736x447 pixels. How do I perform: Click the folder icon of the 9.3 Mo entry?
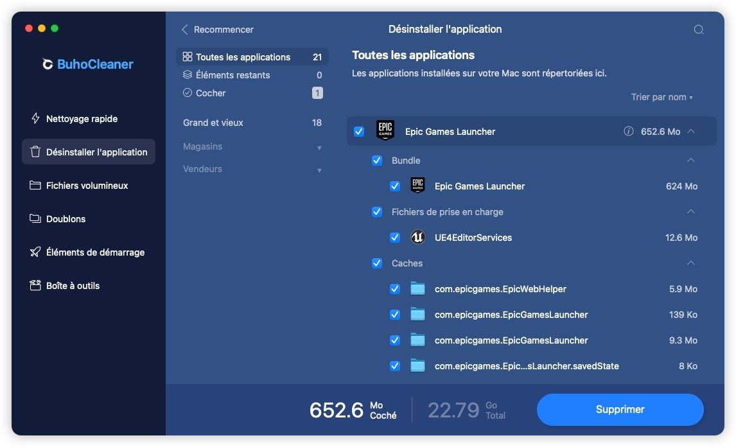pyautogui.click(x=417, y=340)
